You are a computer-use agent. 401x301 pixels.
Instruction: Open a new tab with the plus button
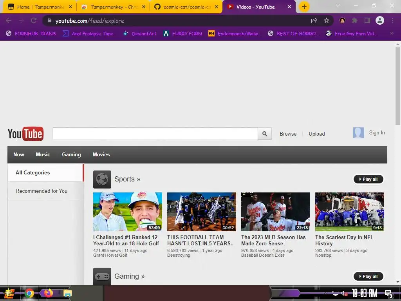coord(304,7)
